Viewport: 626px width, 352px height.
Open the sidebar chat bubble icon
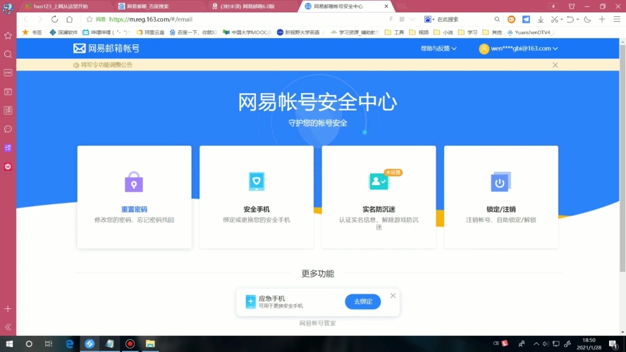[x=8, y=129]
